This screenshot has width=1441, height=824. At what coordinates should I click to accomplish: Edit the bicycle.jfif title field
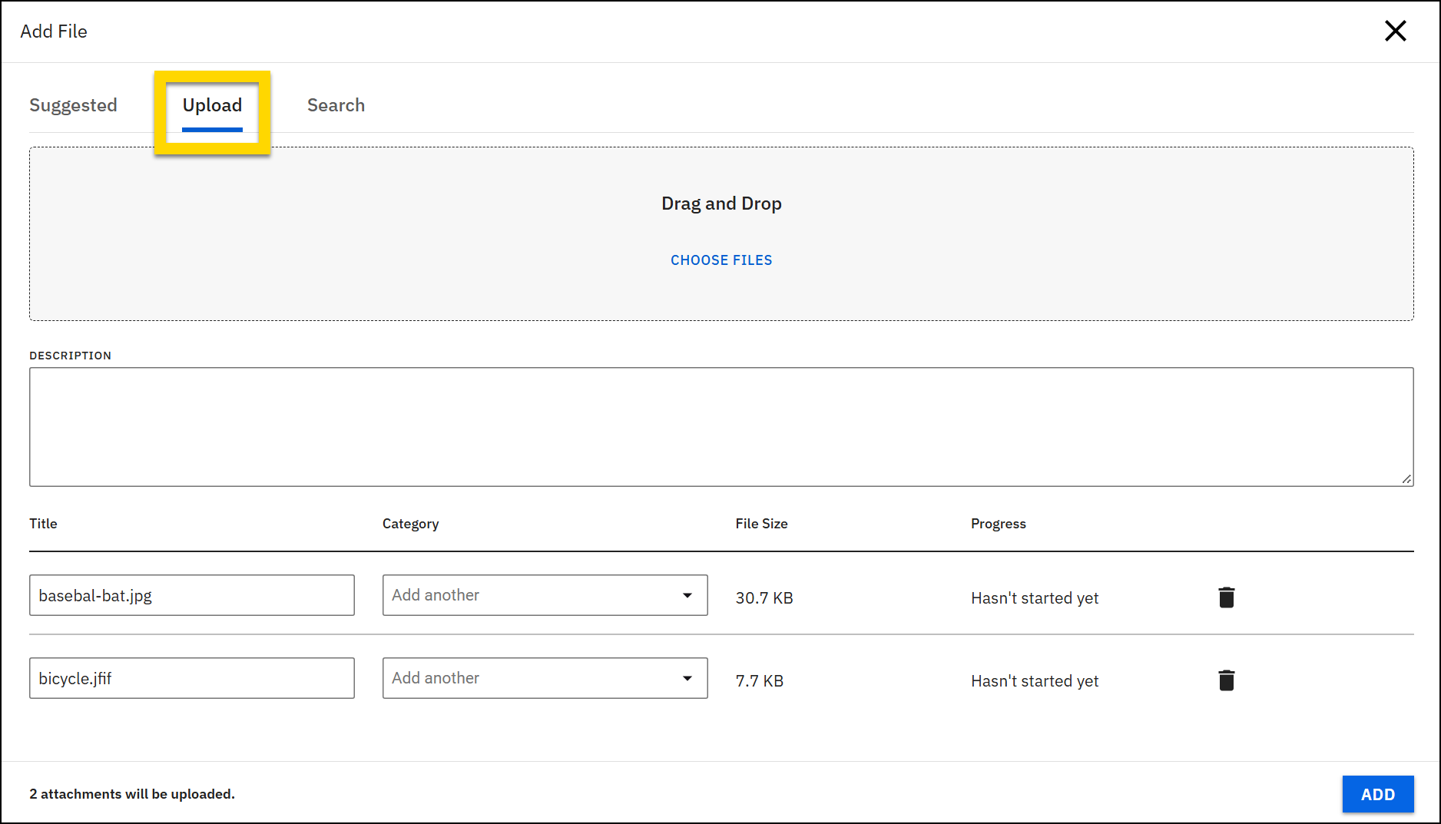[191, 678]
